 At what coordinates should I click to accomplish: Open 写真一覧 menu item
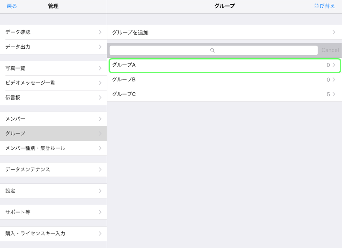click(53, 68)
